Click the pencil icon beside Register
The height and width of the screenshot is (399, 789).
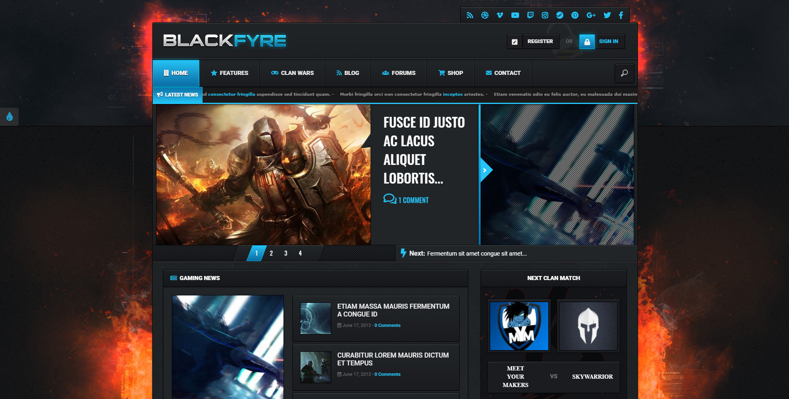[515, 41]
